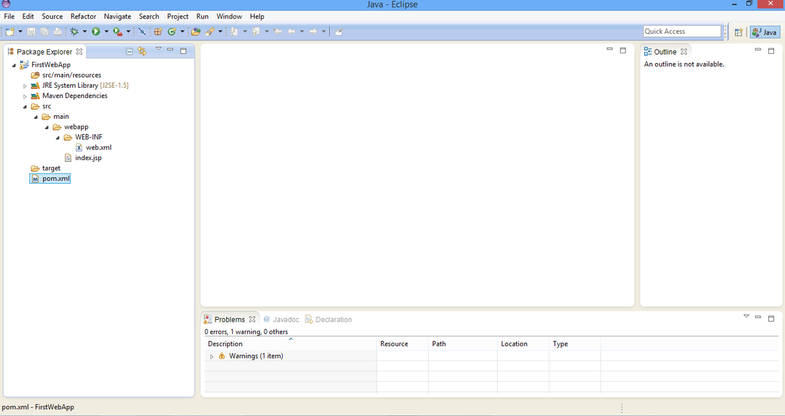Click the Save toolbar icon
Screen dimensions: 785x416
(31, 31)
